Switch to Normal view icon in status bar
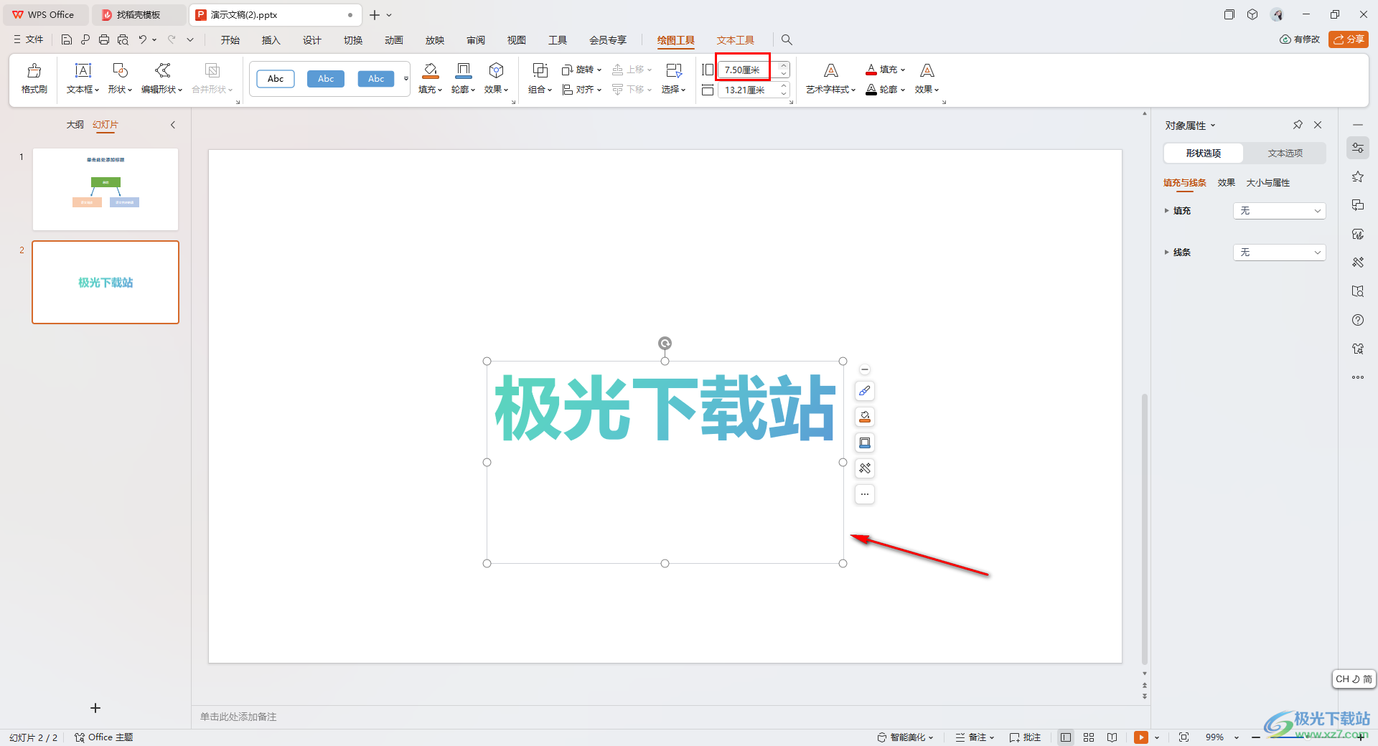Viewport: 1378px width, 746px height. (x=1066, y=737)
